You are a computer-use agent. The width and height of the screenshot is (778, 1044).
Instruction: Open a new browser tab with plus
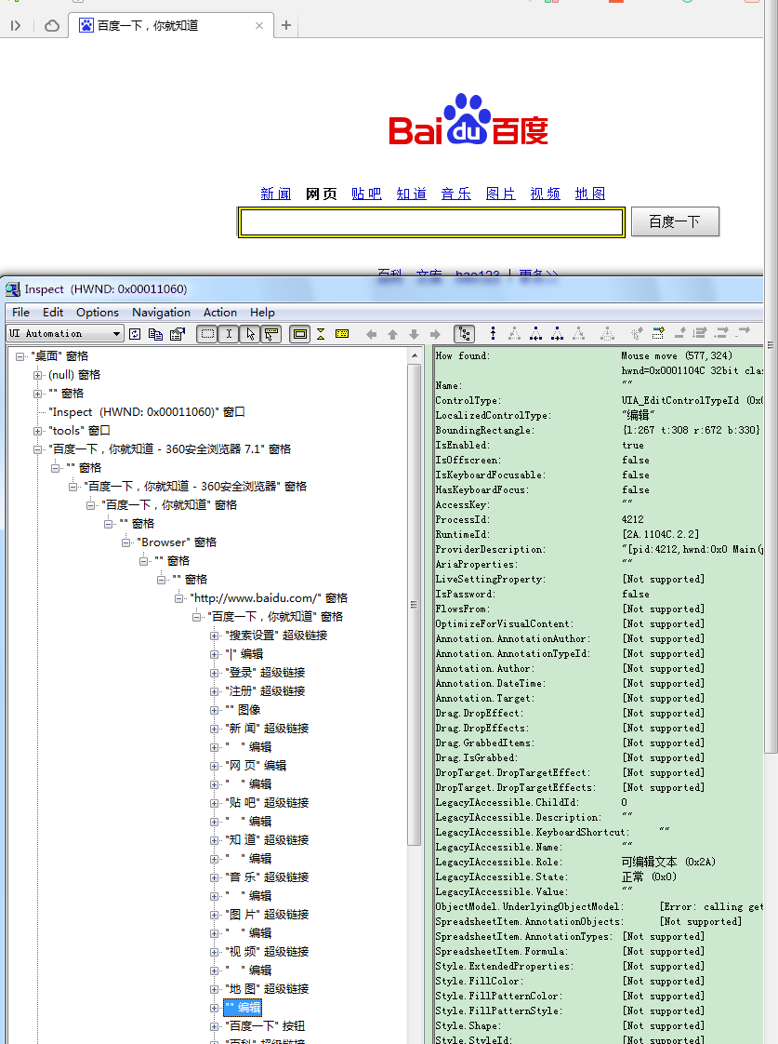pyautogui.click(x=286, y=25)
